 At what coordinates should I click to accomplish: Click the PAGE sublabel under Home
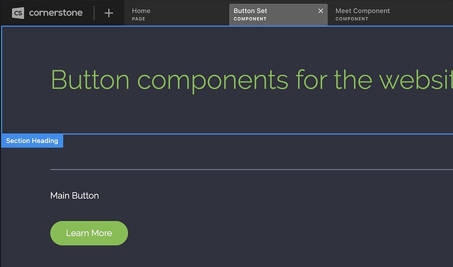tap(139, 19)
